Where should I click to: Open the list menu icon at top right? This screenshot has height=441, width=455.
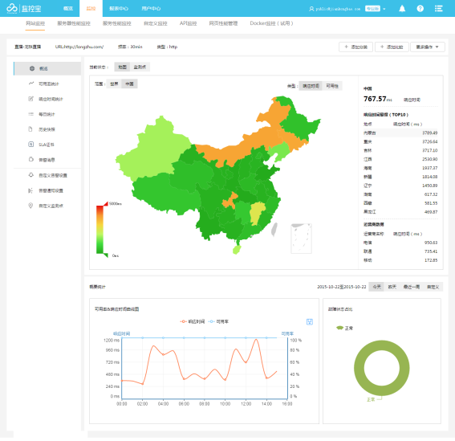coord(438,9)
